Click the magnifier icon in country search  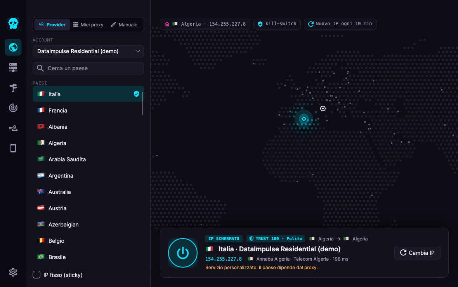click(40, 68)
